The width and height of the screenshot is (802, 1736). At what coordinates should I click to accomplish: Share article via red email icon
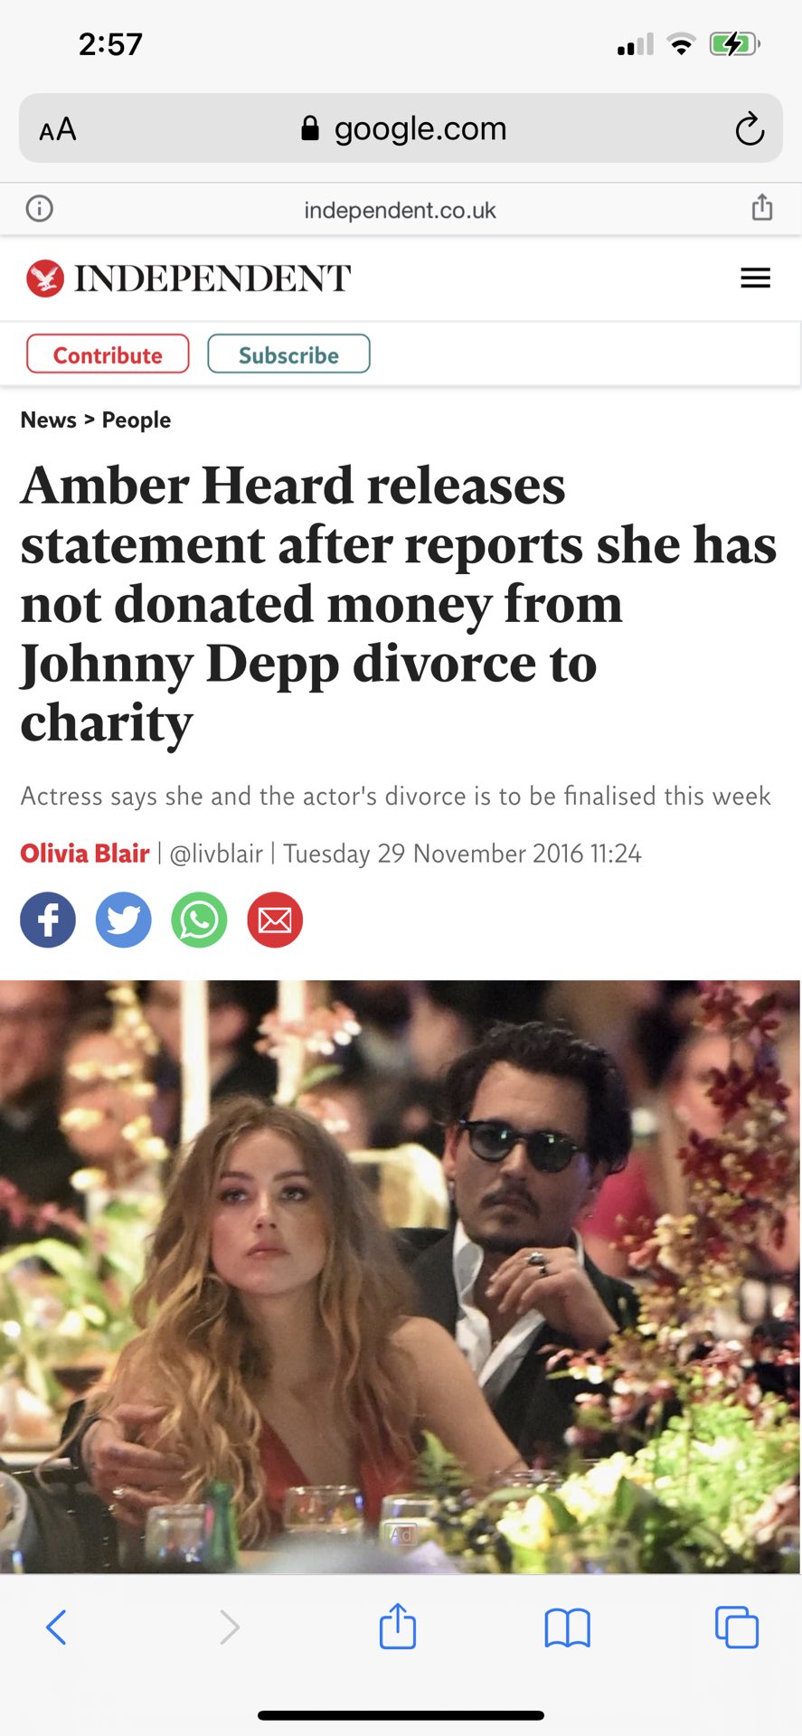click(x=275, y=920)
